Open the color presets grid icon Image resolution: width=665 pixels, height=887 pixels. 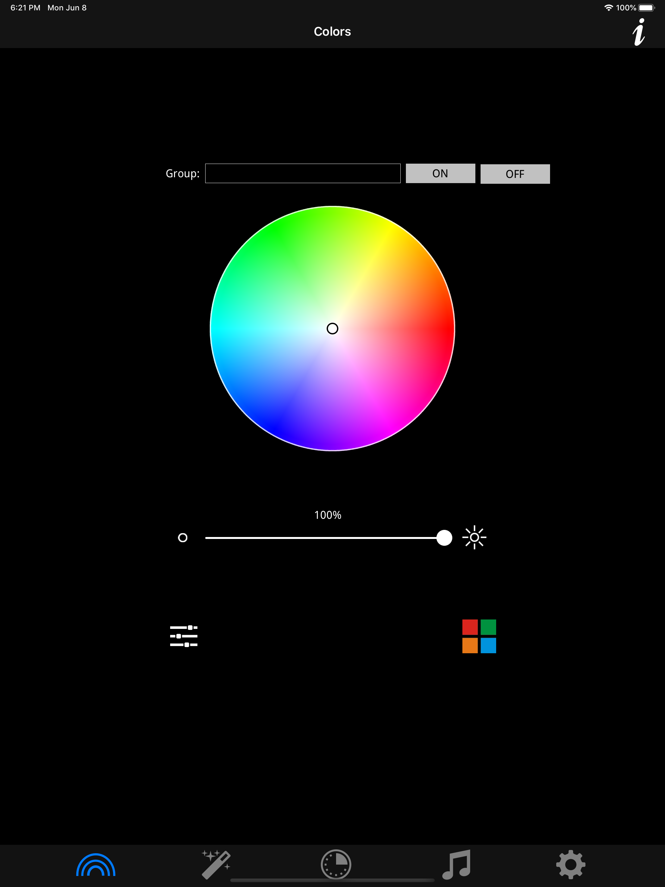click(479, 636)
